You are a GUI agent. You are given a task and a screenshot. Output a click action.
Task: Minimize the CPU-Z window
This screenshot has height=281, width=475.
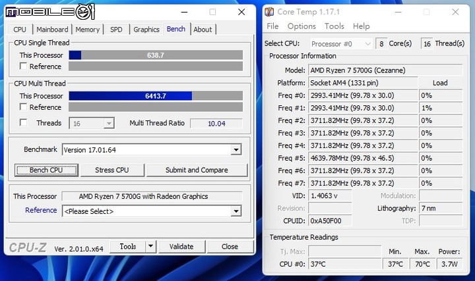184,12
